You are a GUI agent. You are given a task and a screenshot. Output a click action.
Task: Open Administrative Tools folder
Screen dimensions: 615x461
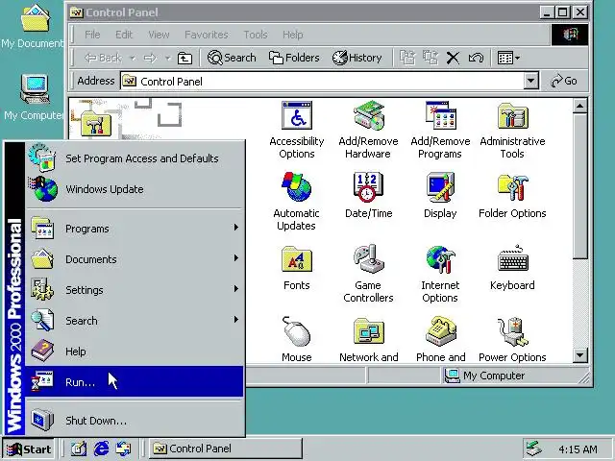click(x=512, y=130)
